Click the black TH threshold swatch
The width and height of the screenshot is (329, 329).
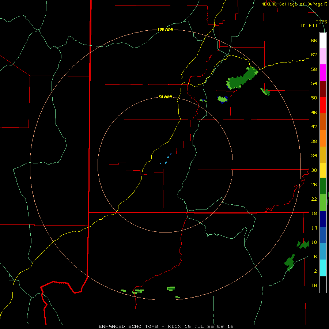pos(323,284)
